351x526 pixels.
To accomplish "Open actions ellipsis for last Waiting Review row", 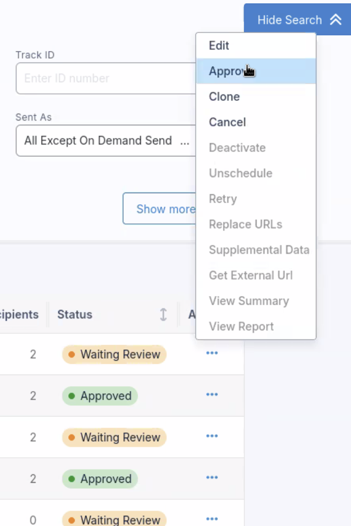I will (x=212, y=519).
